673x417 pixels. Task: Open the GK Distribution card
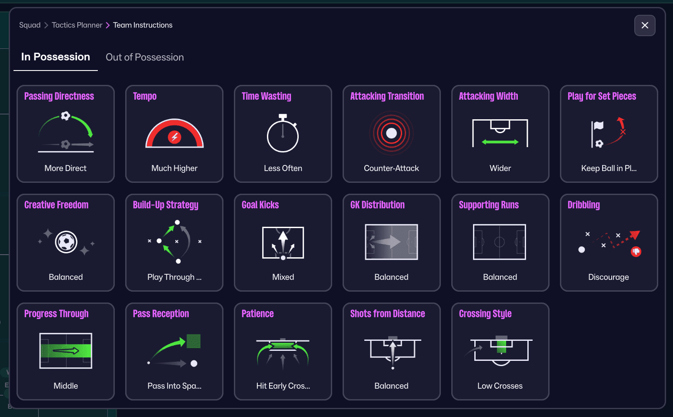(391, 242)
